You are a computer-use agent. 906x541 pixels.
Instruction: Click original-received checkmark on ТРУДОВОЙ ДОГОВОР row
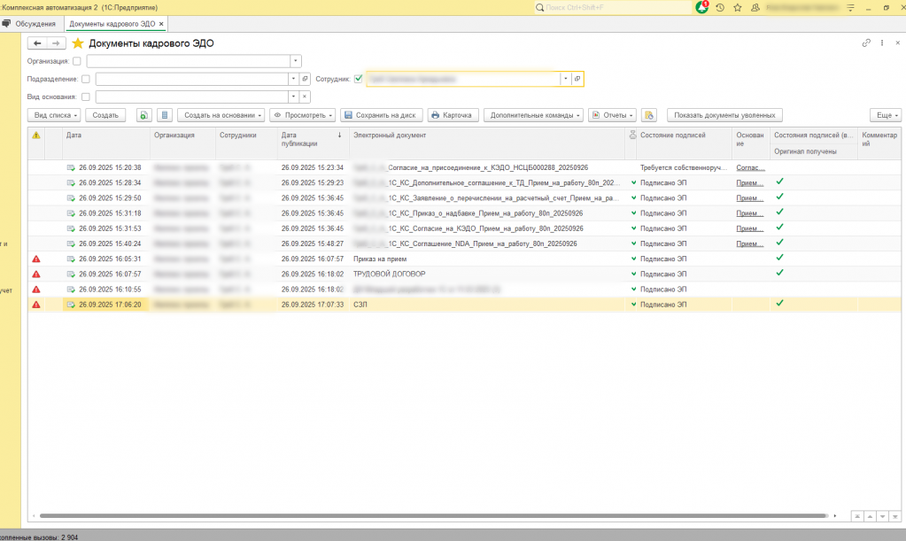779,273
